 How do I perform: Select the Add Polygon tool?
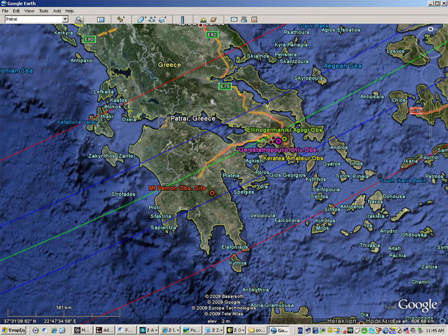[x=142, y=19]
